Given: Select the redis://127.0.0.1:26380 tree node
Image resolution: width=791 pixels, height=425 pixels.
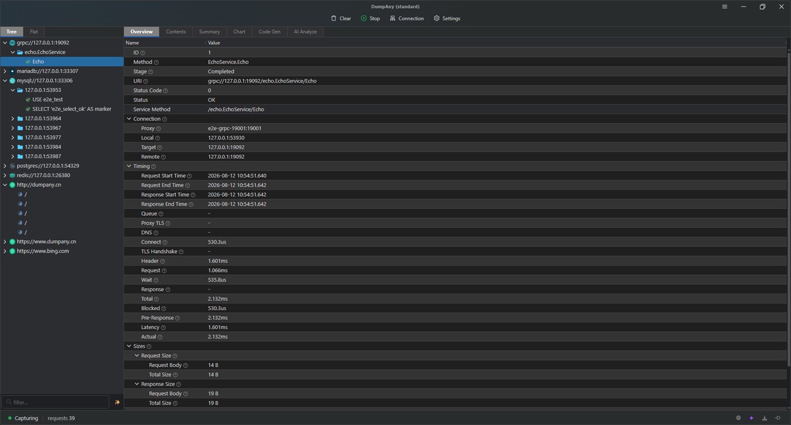Looking at the screenshot, I should tap(62, 175).
